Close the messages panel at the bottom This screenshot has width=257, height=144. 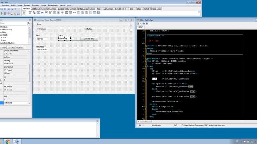[x=98, y=121]
